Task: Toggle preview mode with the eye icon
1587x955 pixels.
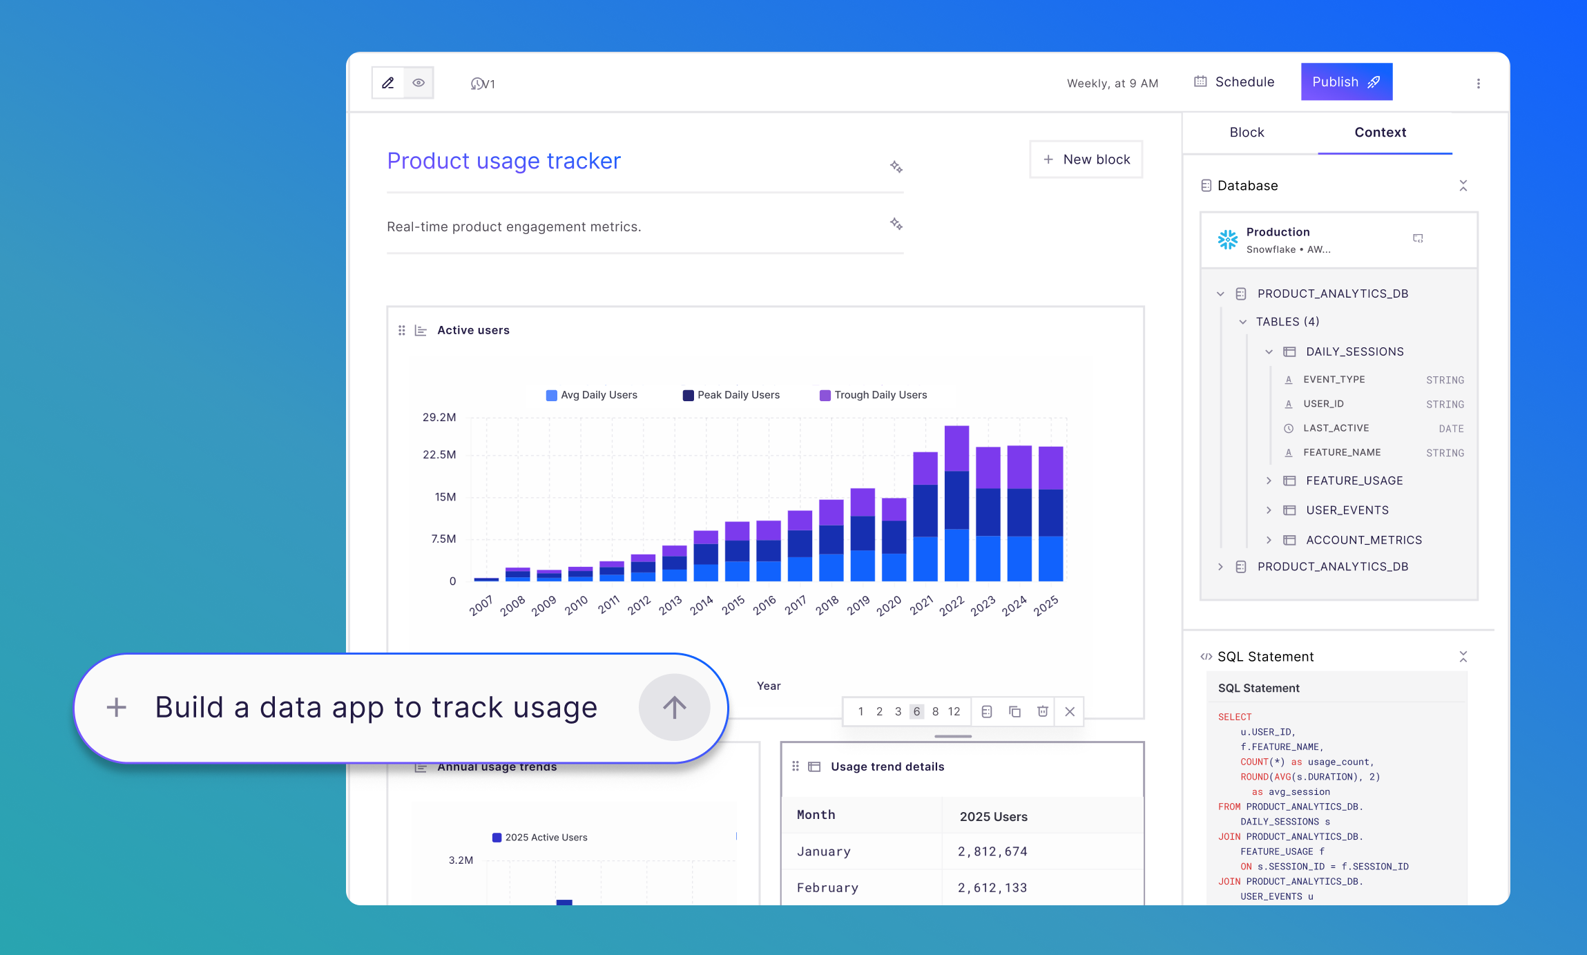Action: click(x=418, y=83)
